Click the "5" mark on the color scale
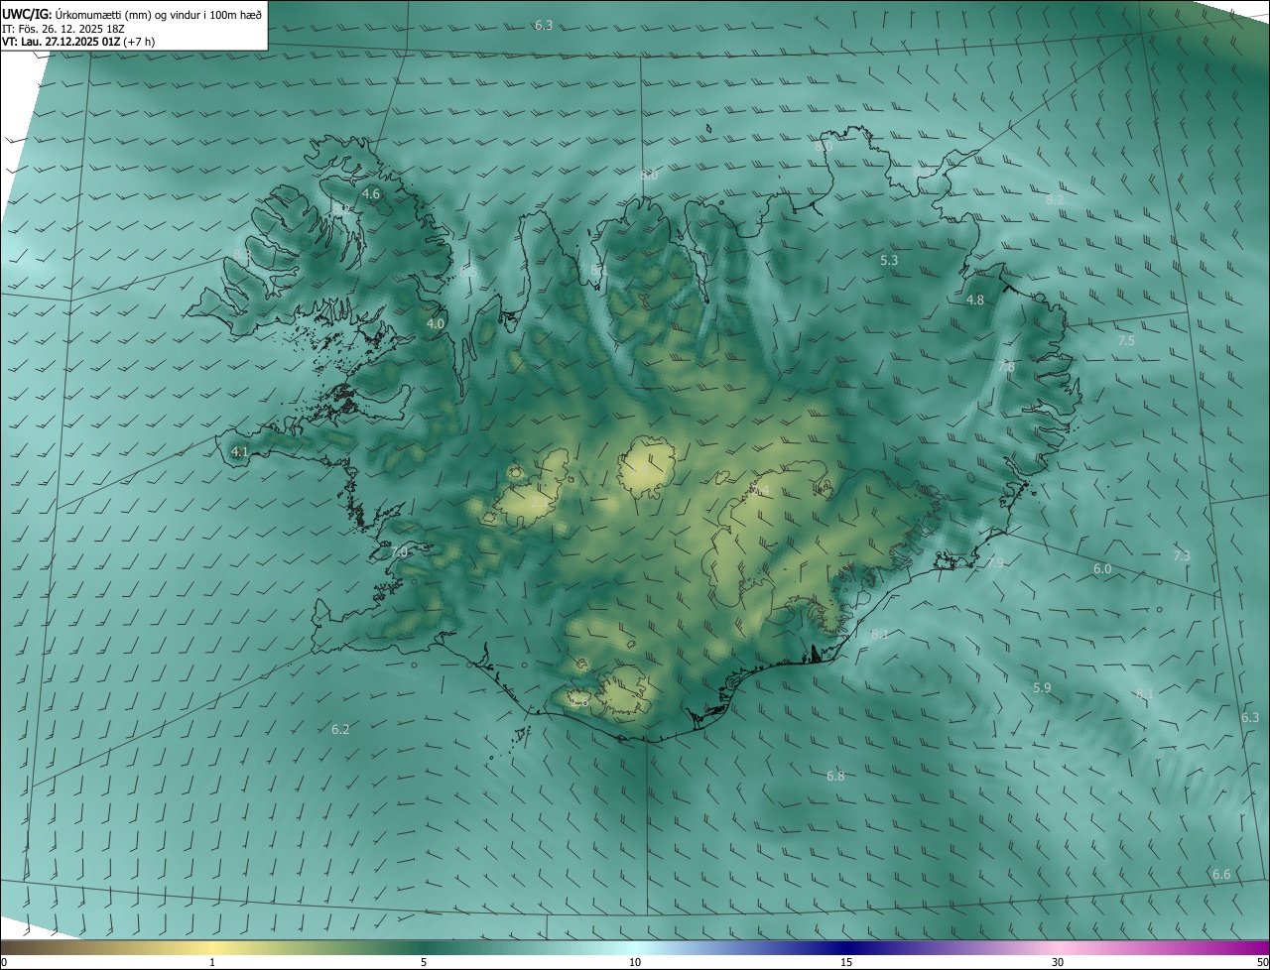The width and height of the screenshot is (1270, 970). (x=424, y=962)
